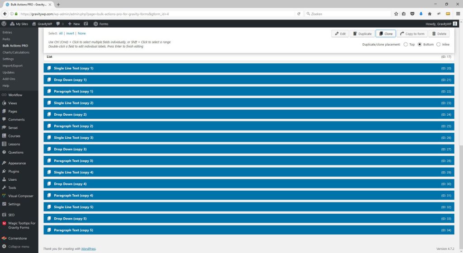
Task: Click copy icon on Paragraph Text (copy 2)
Action: [49, 126]
